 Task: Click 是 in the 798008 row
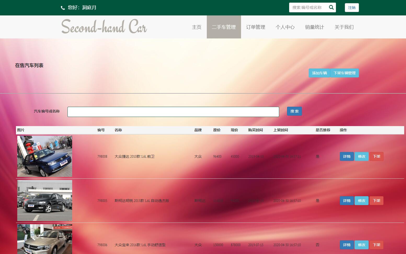point(318,156)
